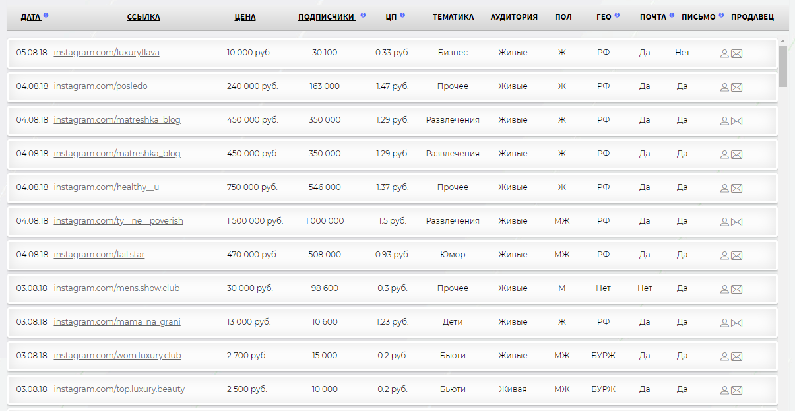The image size is (795, 411).
Task: Open info icon beside ГЕО header
Action: pyautogui.click(x=617, y=15)
